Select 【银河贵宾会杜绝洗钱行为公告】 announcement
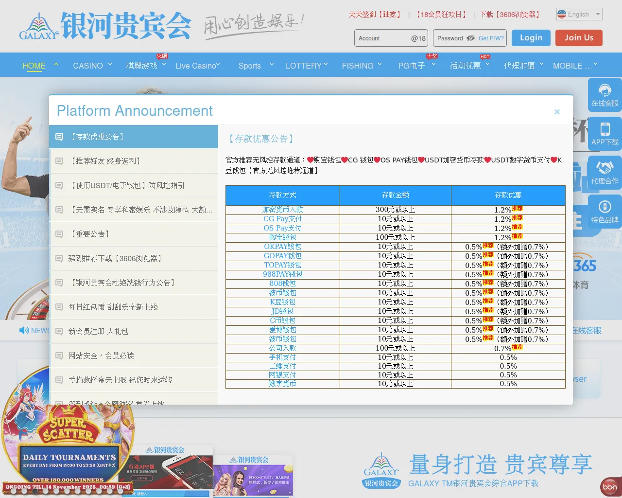622x498 pixels. [x=134, y=283]
